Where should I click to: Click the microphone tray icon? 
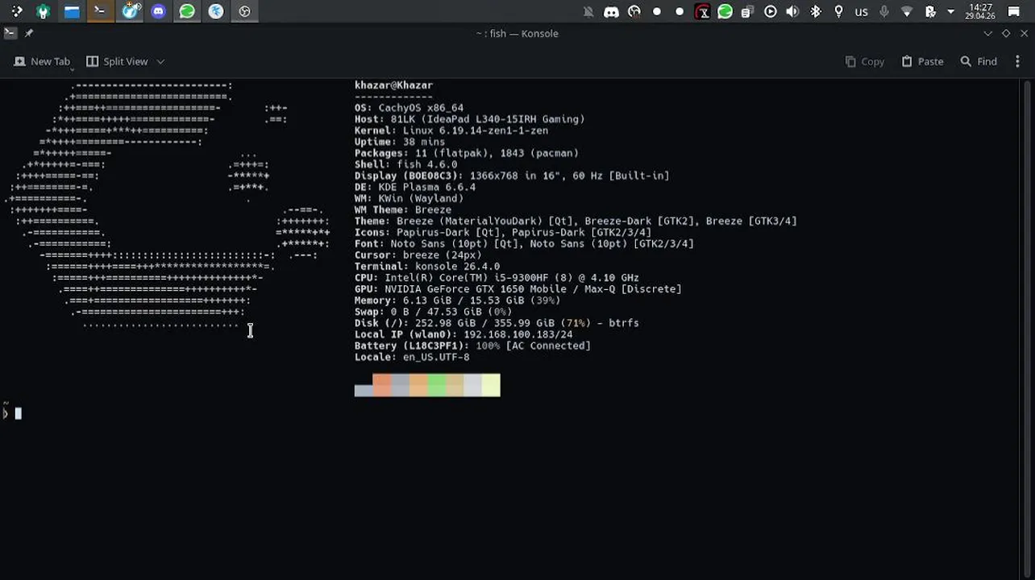click(884, 11)
